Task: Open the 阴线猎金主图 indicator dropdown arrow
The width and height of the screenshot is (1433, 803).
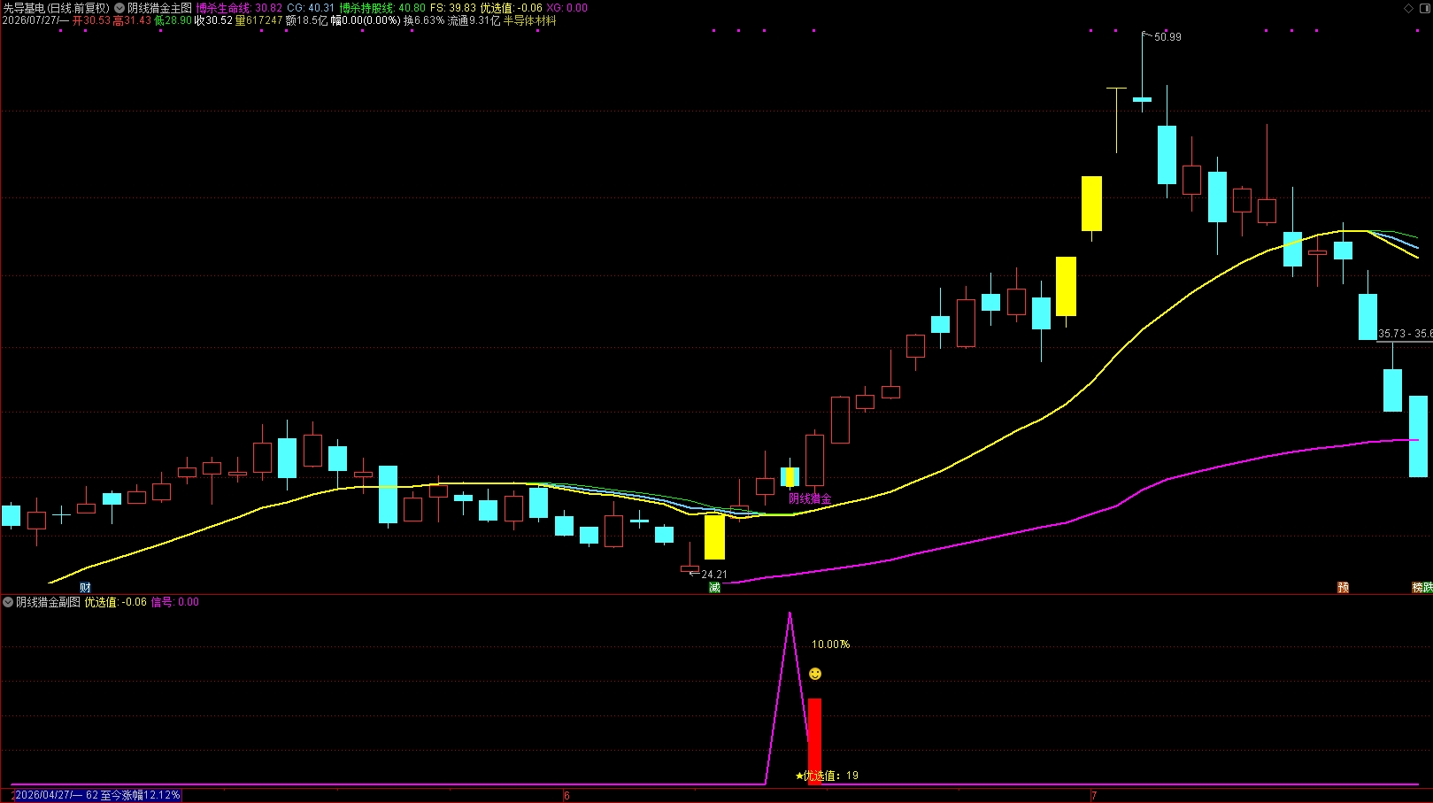Action: [x=119, y=8]
